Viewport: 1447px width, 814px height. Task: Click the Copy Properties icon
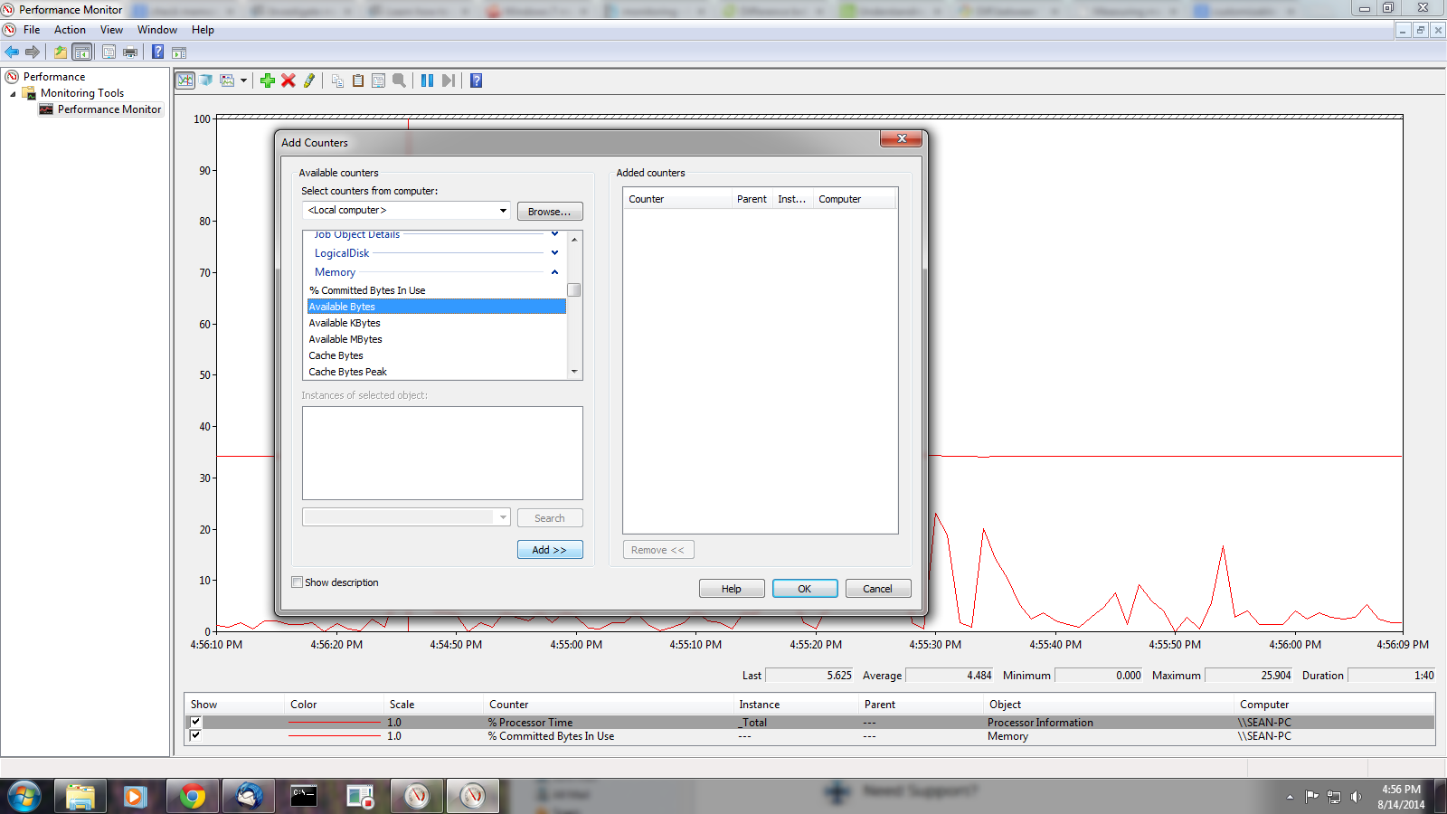337,80
